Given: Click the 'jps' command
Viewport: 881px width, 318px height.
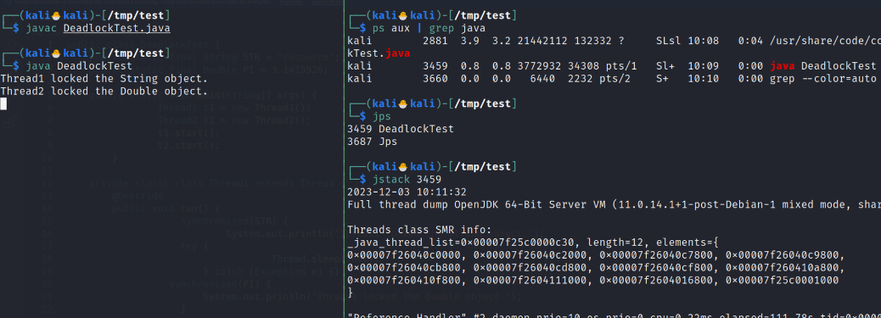Looking at the screenshot, I should point(381,116).
